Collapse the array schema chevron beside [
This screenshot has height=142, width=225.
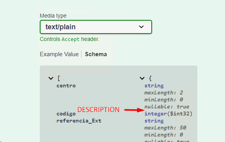pos(51,78)
